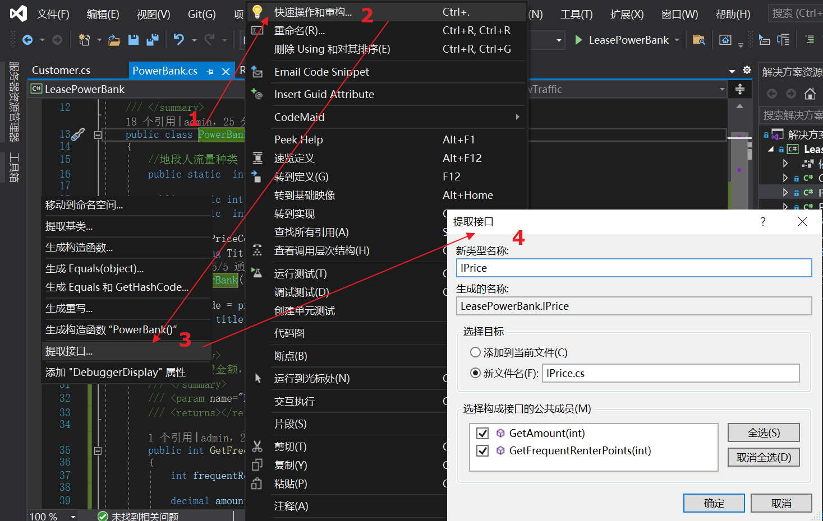The height and width of the screenshot is (521, 823).
Task: Toggle the GetAmount(int) checkbox
Action: click(x=482, y=433)
